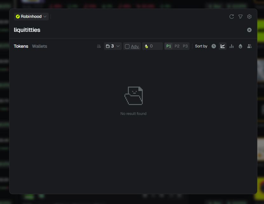Open the filter funnel icon
The width and height of the screenshot is (264, 204).
(x=240, y=17)
